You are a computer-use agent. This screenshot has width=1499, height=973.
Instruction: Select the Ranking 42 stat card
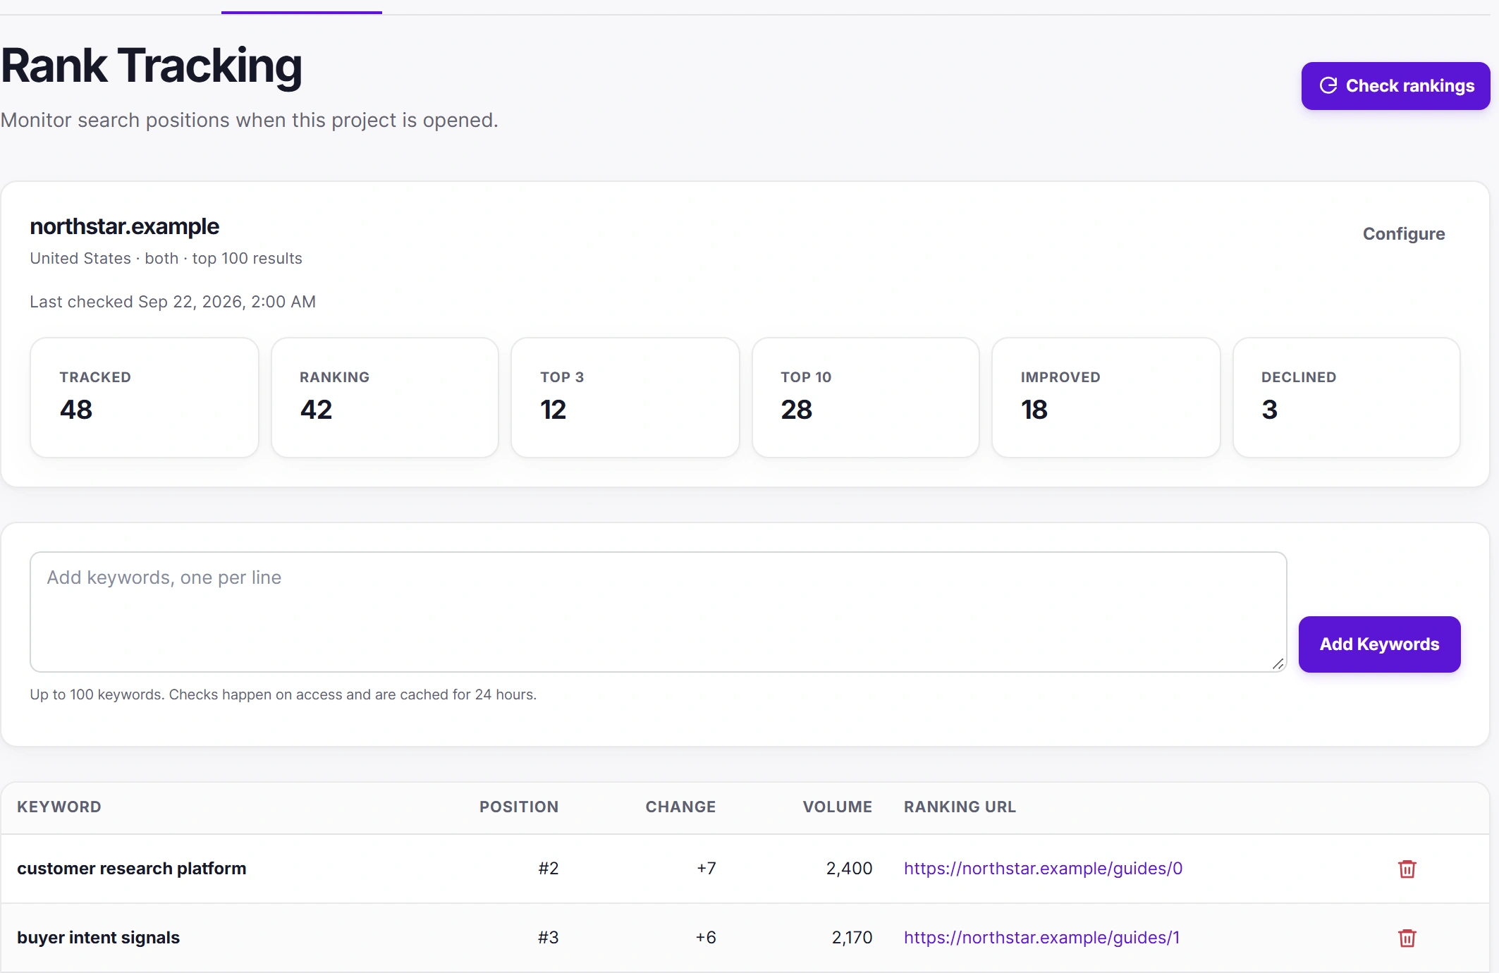(x=385, y=398)
